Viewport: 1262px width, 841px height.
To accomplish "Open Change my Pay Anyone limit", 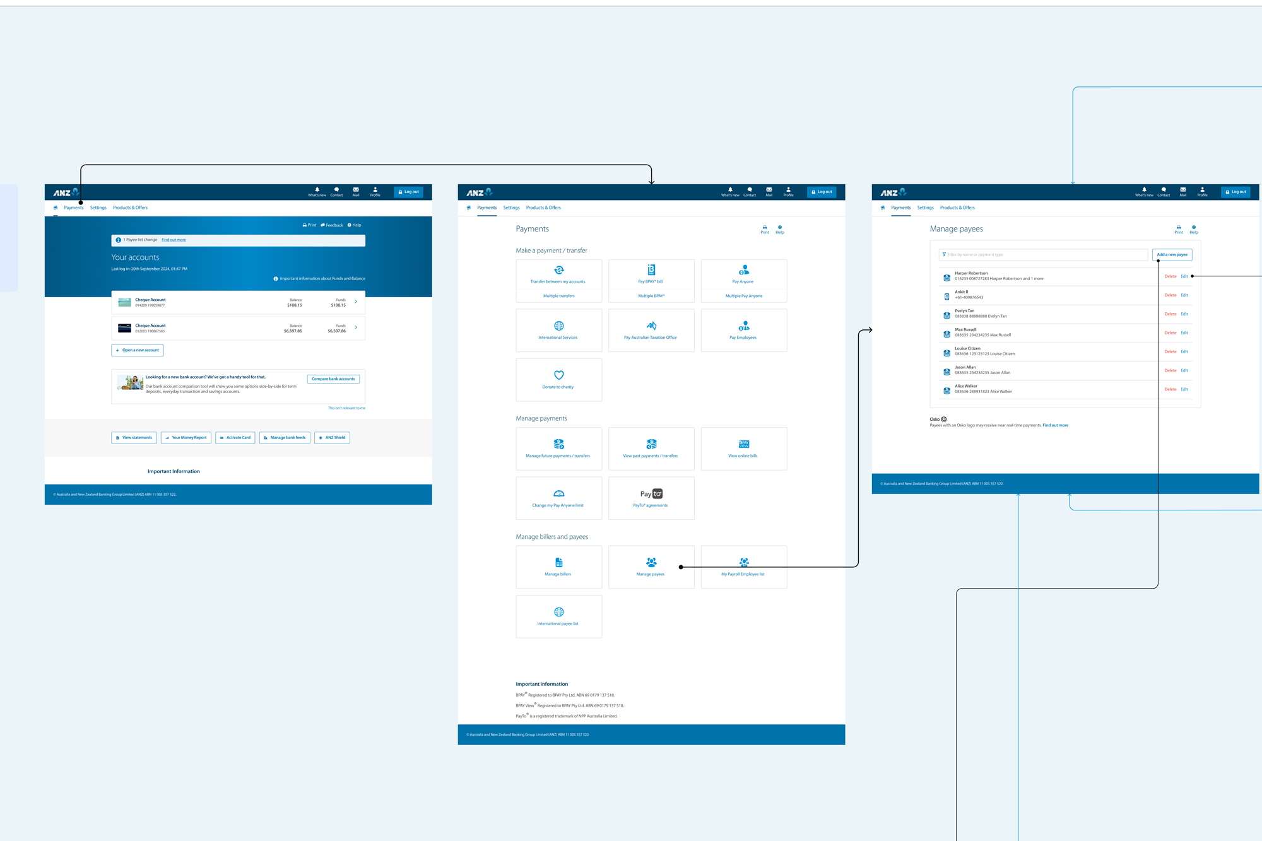I will (x=558, y=498).
